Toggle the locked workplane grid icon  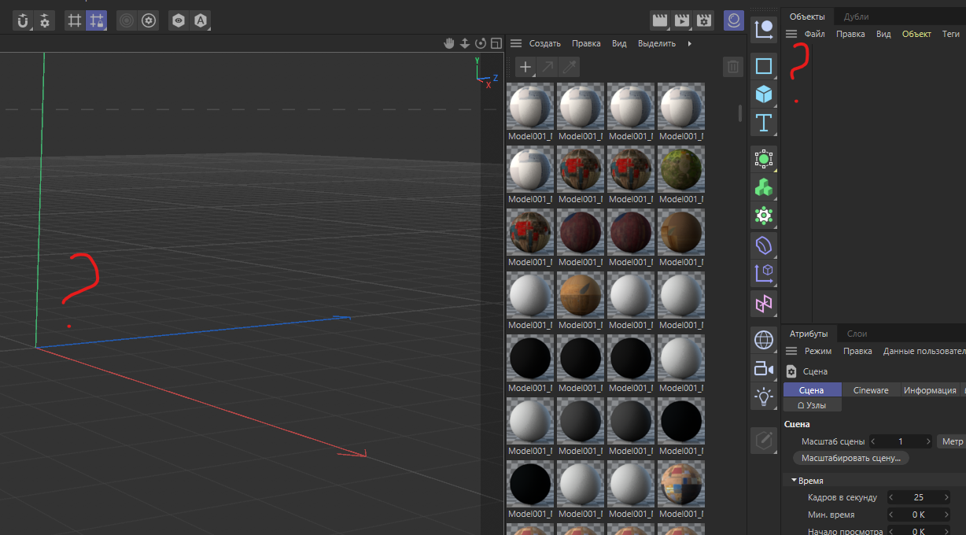coord(97,20)
